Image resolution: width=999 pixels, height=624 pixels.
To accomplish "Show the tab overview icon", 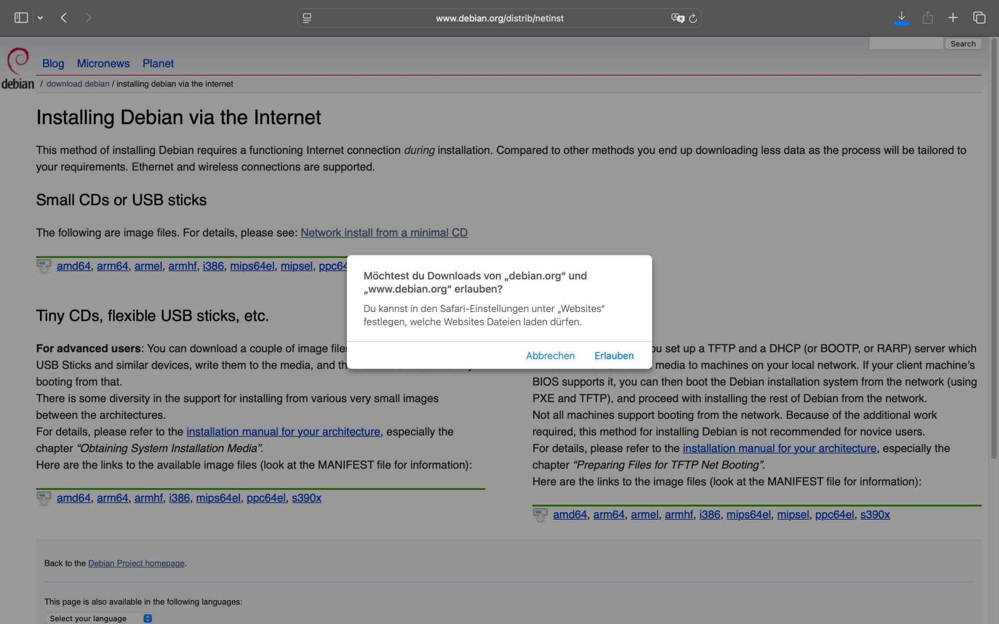I will (x=979, y=18).
